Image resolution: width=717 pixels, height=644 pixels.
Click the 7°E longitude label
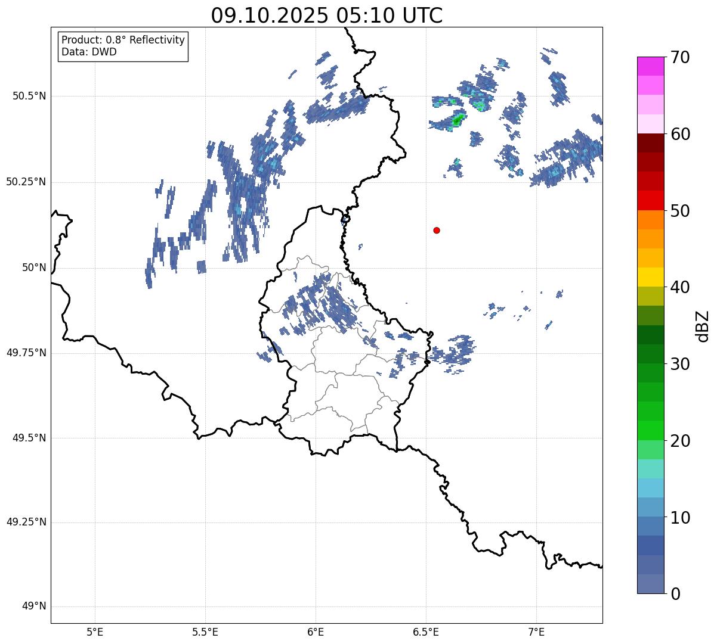coord(536,632)
